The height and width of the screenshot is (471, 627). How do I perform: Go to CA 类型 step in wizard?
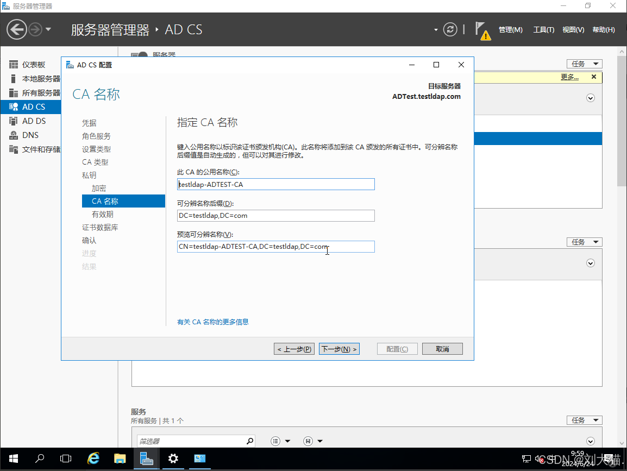tap(95, 162)
